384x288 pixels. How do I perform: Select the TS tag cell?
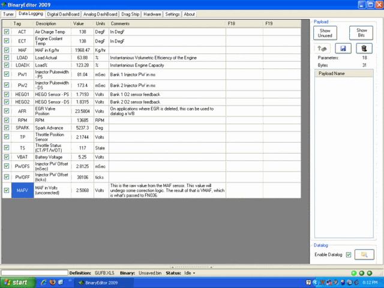click(x=22, y=148)
